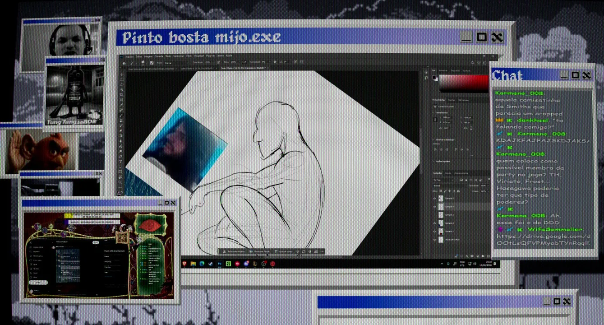Open the Google Drive link in Chat
Screen dimensions: 604x325
point(543,239)
